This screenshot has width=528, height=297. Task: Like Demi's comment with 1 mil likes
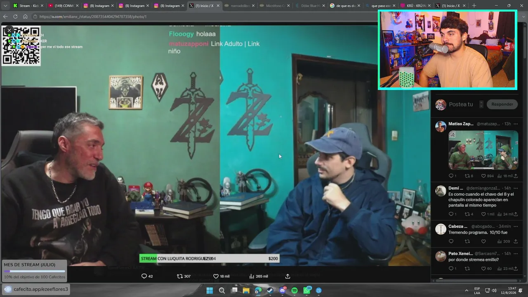(x=488, y=214)
